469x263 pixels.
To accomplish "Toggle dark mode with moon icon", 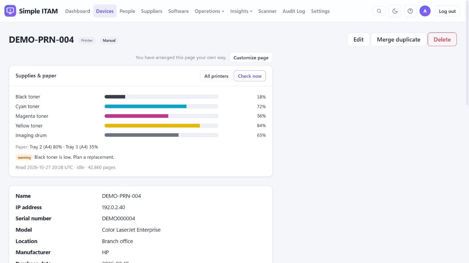I will 395,11.
